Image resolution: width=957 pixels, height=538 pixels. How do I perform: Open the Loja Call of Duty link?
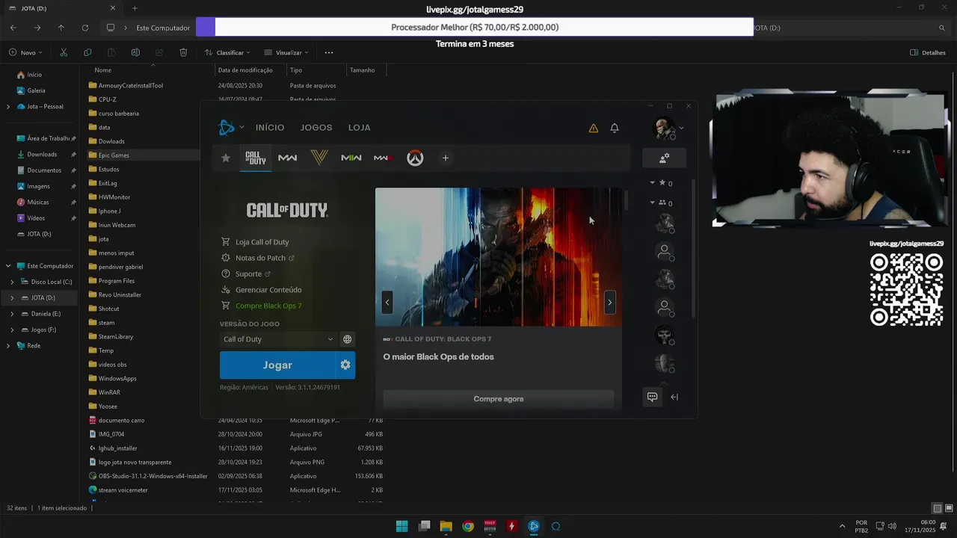click(262, 242)
